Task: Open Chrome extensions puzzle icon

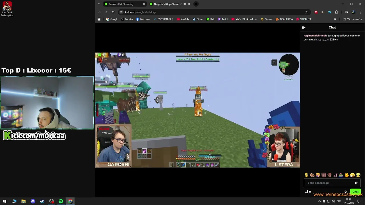Action: point(336,12)
